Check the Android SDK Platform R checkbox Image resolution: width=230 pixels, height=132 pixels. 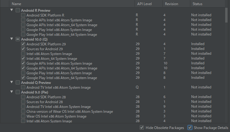click(x=23, y=15)
